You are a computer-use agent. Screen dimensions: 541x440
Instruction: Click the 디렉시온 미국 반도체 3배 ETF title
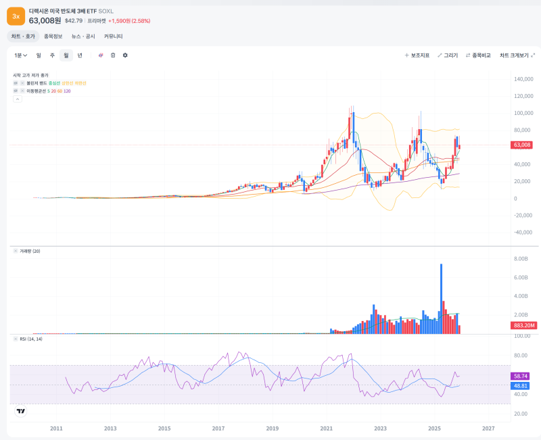click(63, 11)
